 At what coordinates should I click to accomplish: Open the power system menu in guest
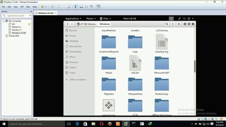pyautogui.click(x=190, y=18)
